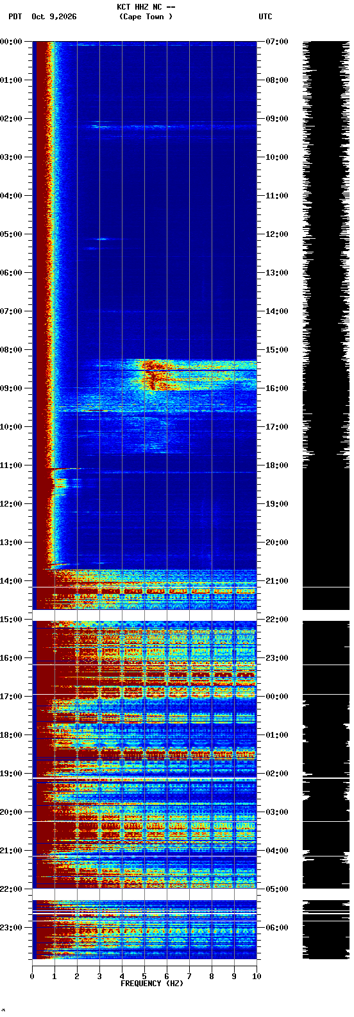
Task: Click the PDT time label '18:00'
Action: [x=11, y=735]
